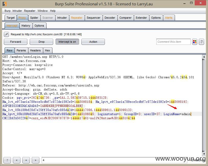Click the Accept-Language header line
Image resolution: width=208 pixels, height=166 pixels.
(41, 94)
